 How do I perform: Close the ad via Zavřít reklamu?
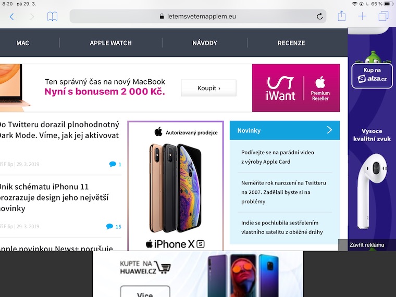click(367, 245)
